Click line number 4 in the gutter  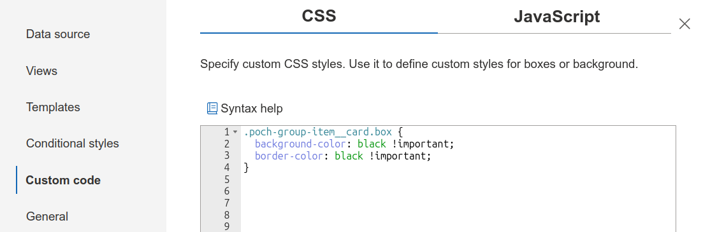pyautogui.click(x=227, y=168)
